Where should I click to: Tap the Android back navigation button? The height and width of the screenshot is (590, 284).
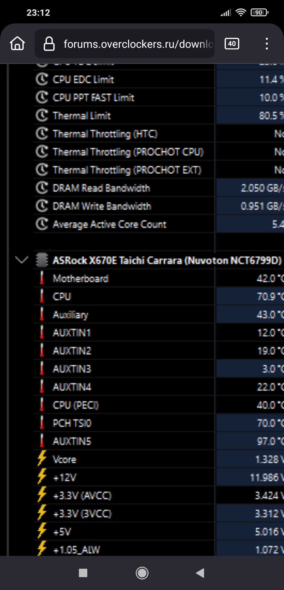(200, 573)
